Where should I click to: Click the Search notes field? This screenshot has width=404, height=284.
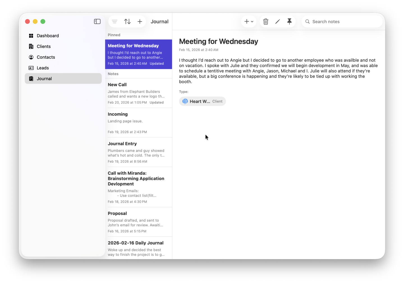tap(342, 21)
